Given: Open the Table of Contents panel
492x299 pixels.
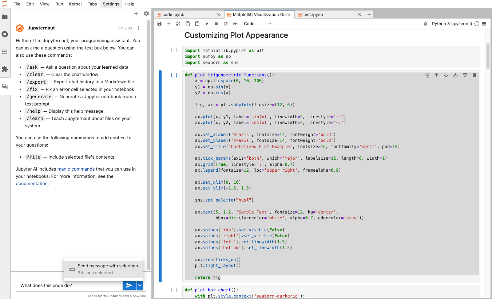Looking at the screenshot, I should [5, 51].
